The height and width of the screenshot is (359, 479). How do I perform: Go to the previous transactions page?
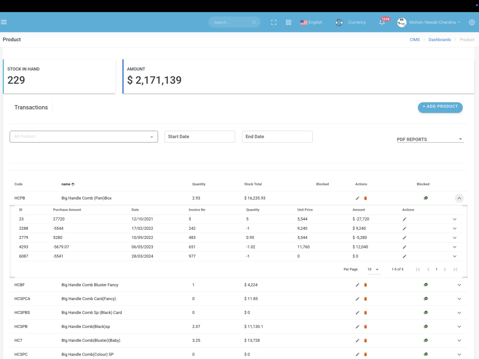coord(428,269)
